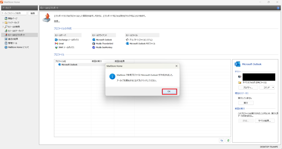The height and width of the screenshot is (149, 282).
Task: Create IMAP メールボックス profile
Action: point(66,47)
